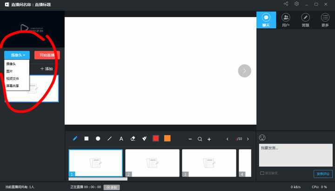Select the eraser tool
Image resolution: width=335 pixels, height=191 pixels.
pyautogui.click(x=133, y=138)
